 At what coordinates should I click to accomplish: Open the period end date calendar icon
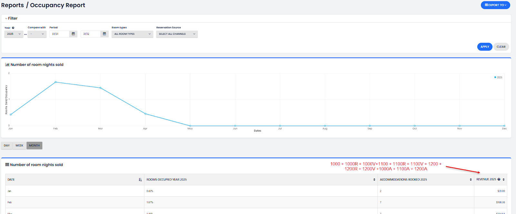tap(104, 34)
